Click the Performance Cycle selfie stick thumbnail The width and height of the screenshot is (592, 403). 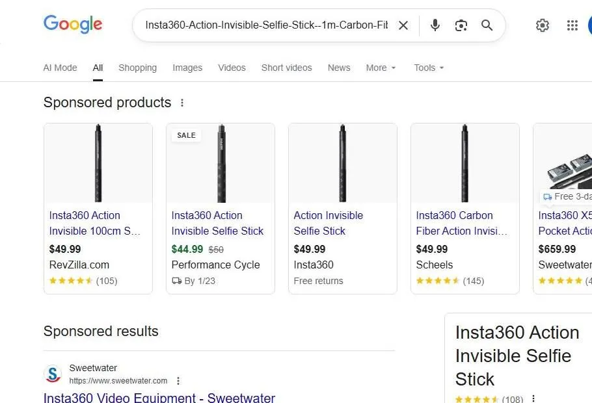(220, 163)
